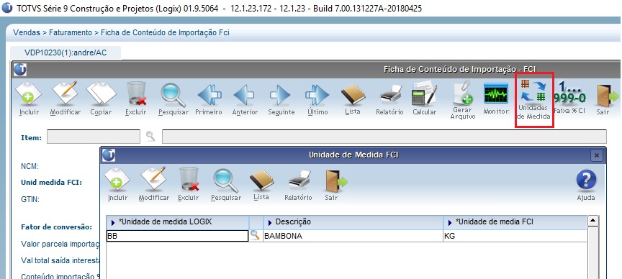Open Lista in the main FCI toolbar
The image size is (622, 279).
[352, 99]
